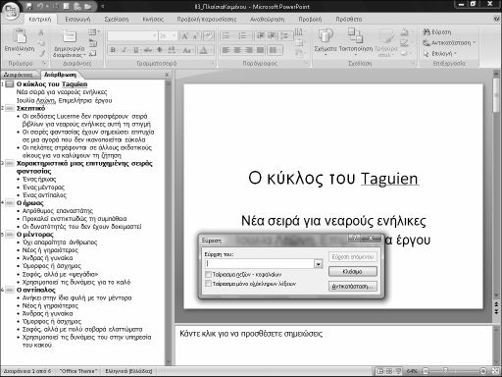
Task: Open the Customize Quick Access Toolbar dropdown
Action: [x=102, y=6]
